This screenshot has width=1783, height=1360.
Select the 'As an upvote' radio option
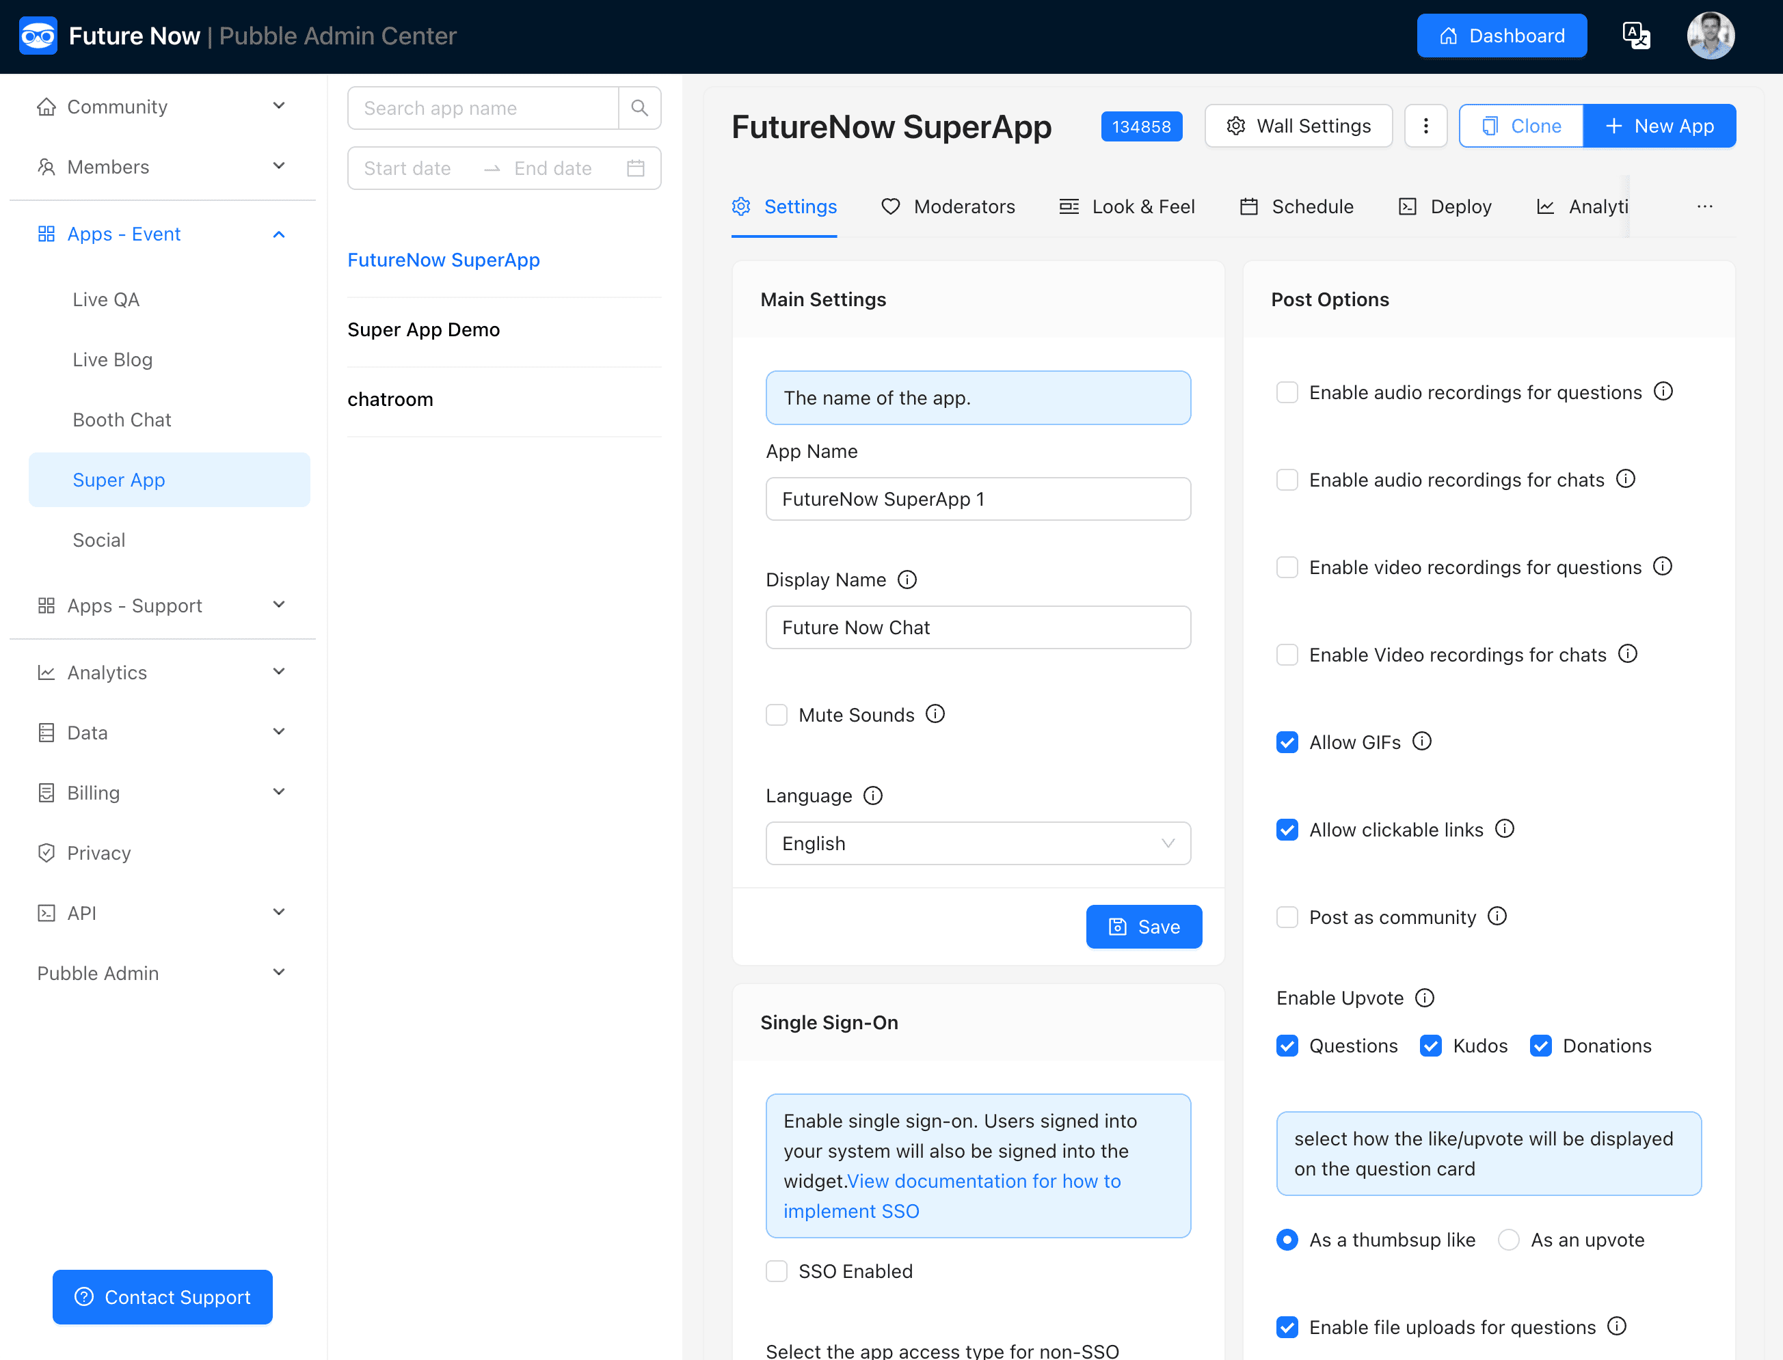(x=1508, y=1240)
